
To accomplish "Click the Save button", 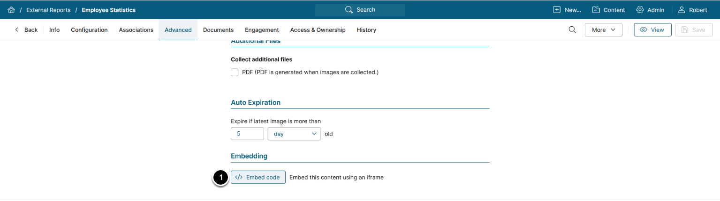I will (694, 30).
